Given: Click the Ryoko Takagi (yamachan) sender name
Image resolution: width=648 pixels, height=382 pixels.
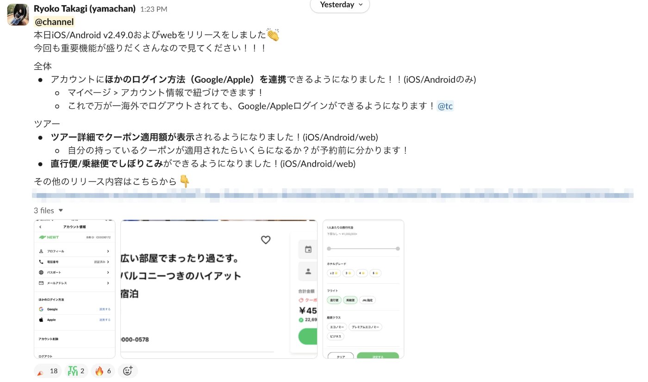Looking at the screenshot, I should click(x=85, y=9).
